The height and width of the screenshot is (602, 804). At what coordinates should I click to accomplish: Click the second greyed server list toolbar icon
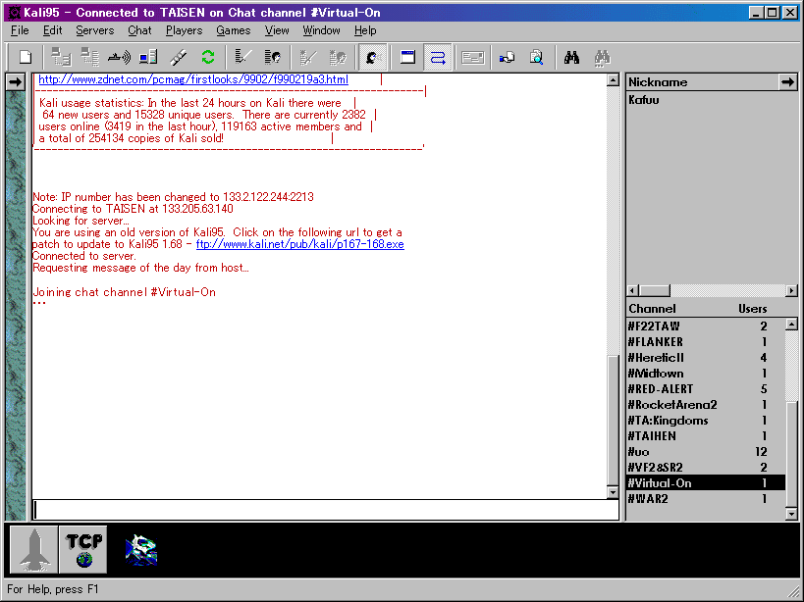(x=89, y=57)
